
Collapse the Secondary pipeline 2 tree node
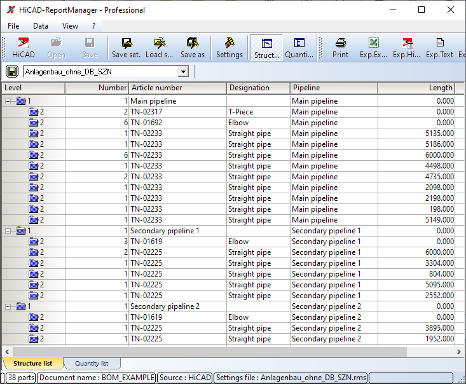point(8,306)
